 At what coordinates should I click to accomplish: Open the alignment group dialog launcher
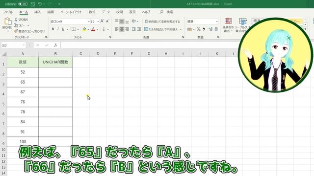click(x=183, y=37)
